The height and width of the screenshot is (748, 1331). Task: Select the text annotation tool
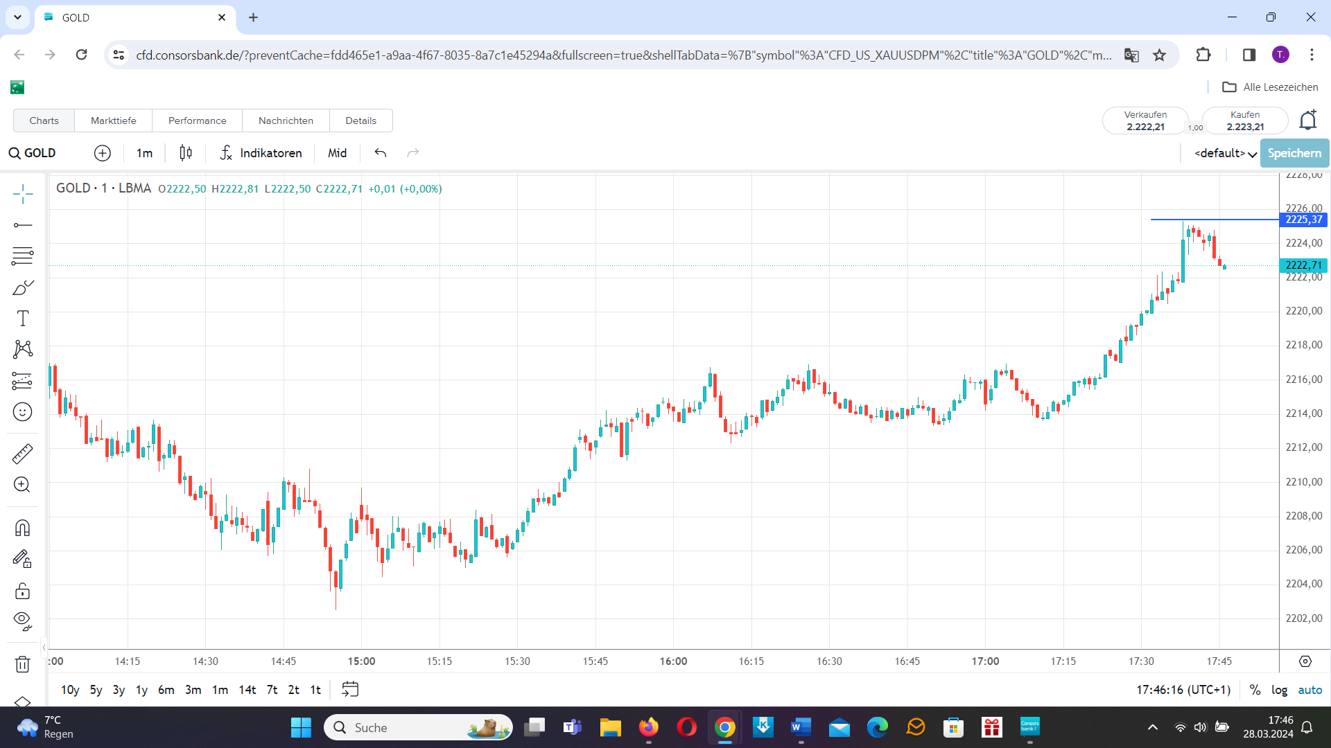[x=23, y=319]
